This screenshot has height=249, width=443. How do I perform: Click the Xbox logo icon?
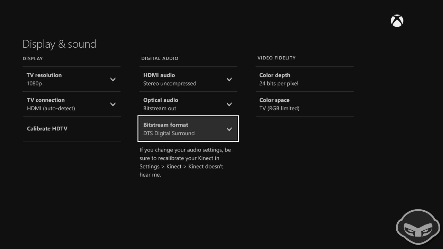[x=397, y=21]
